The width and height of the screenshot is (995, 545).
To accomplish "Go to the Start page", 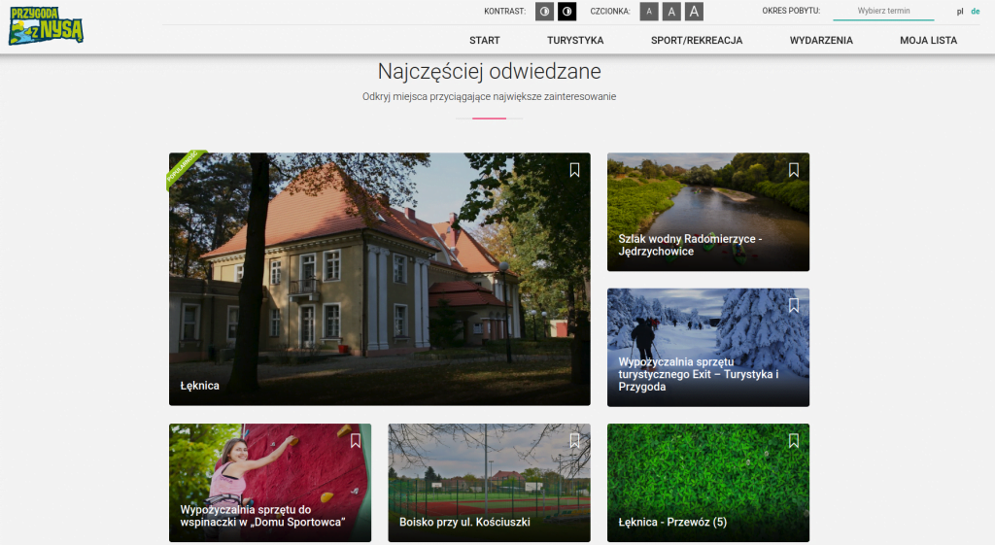I will click(484, 41).
